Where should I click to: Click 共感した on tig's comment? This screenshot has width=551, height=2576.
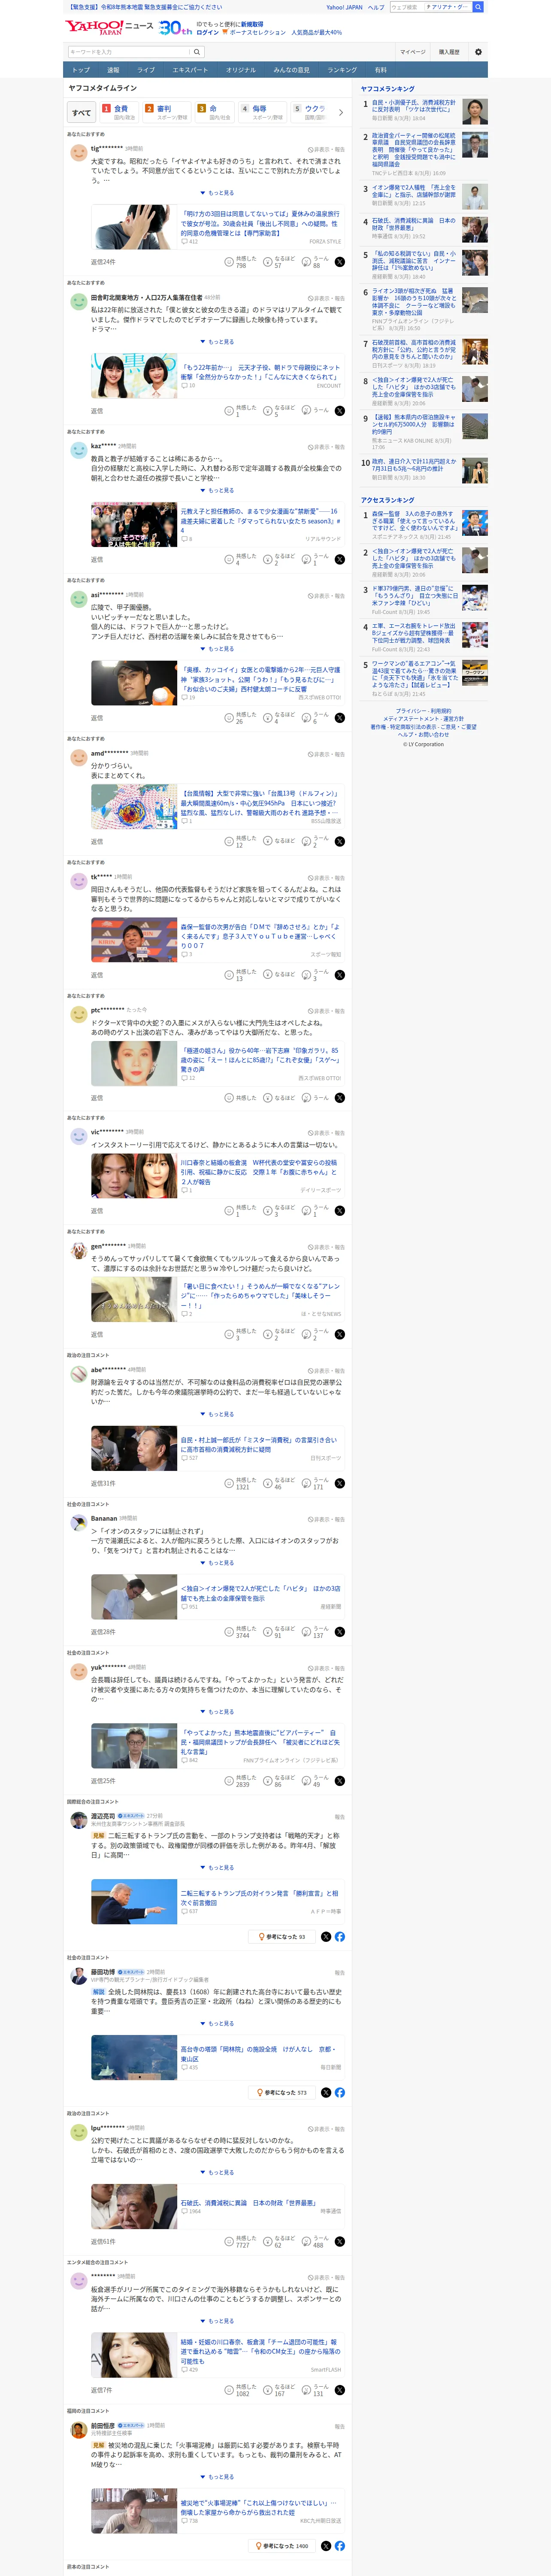pyautogui.click(x=241, y=262)
